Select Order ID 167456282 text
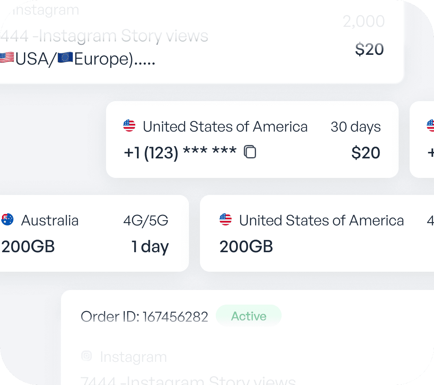 tap(144, 317)
